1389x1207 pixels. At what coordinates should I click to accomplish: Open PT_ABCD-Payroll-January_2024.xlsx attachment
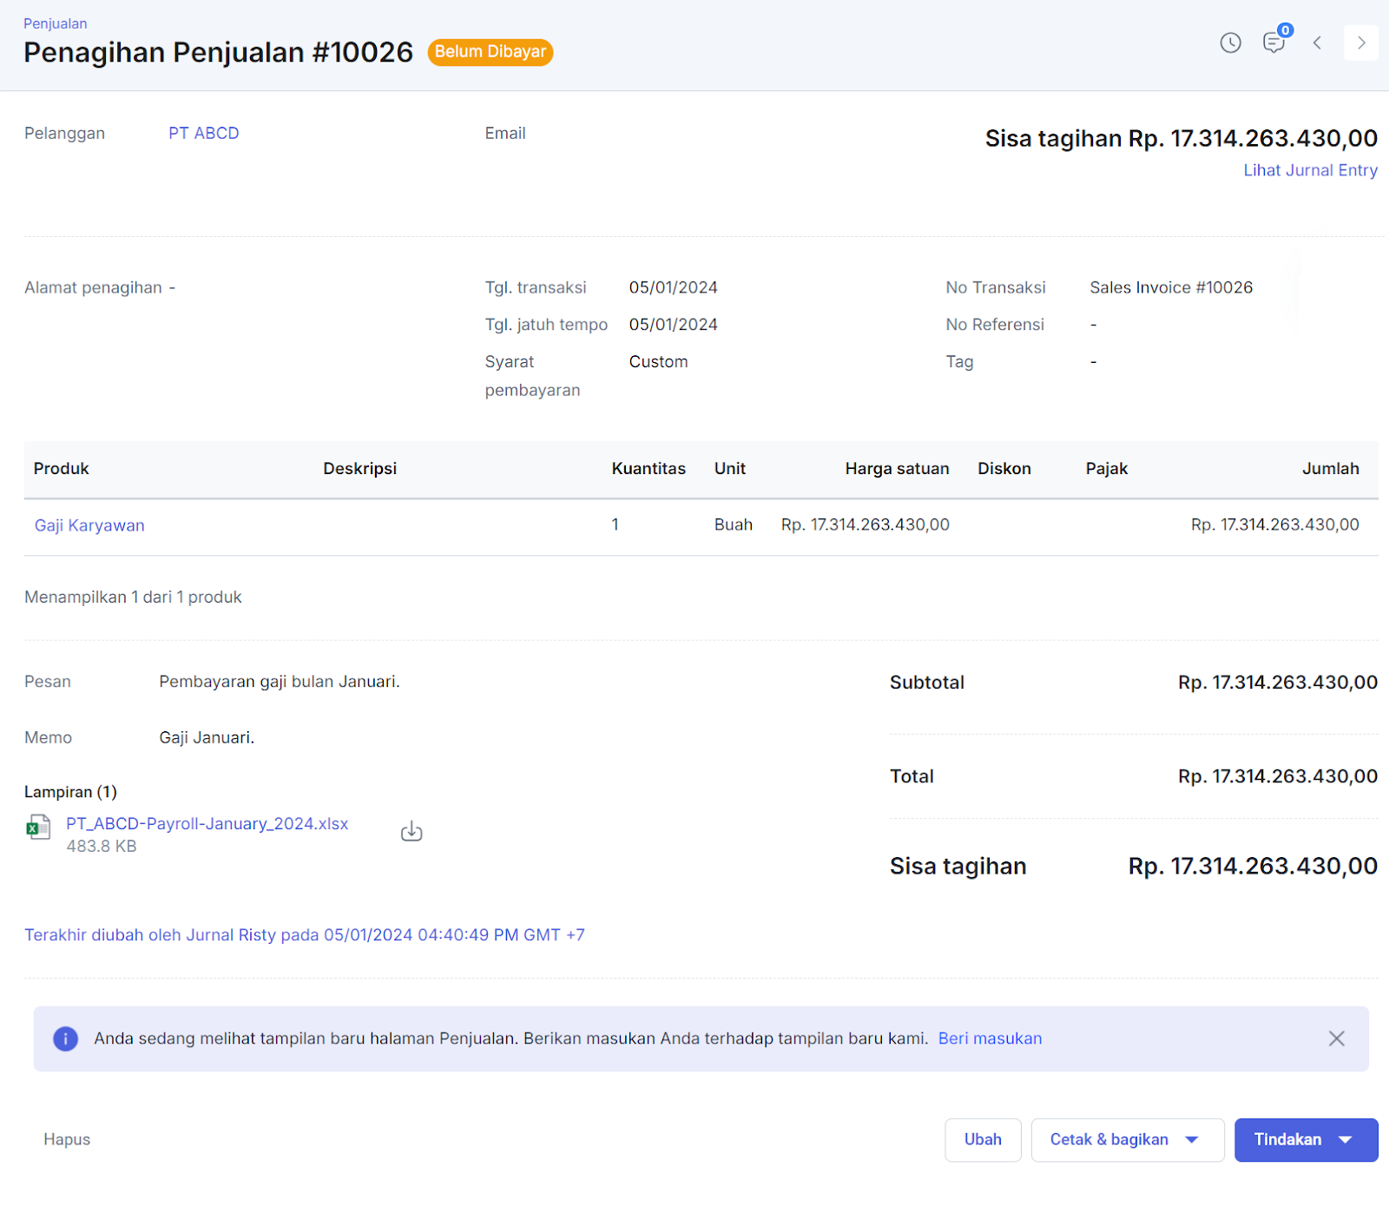tap(207, 823)
